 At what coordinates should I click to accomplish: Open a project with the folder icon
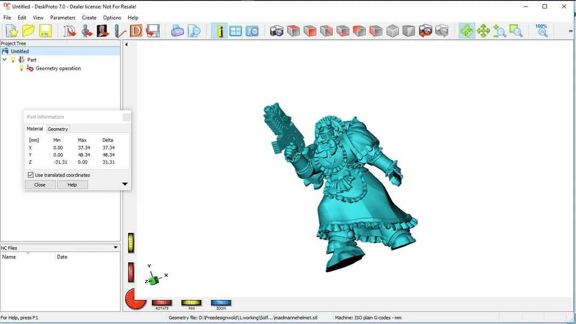28,31
